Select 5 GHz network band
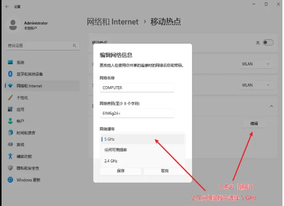Viewport: 284px width, 206px height. click(142, 139)
